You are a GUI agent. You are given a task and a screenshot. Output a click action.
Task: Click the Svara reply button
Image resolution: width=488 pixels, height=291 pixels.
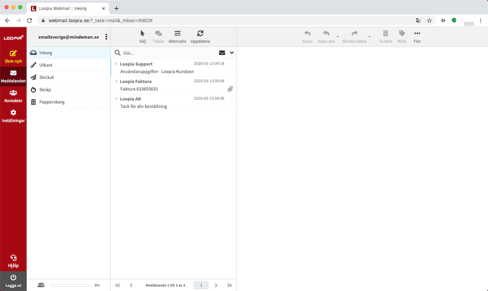(307, 36)
